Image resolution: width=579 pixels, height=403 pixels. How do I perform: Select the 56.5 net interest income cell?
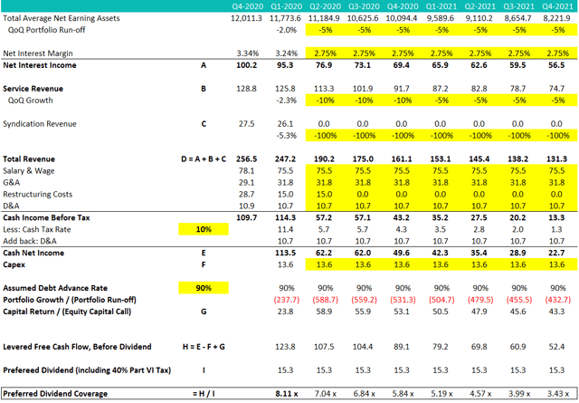pyautogui.click(x=556, y=65)
